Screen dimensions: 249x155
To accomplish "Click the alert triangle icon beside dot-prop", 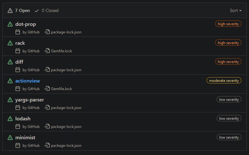I will (10, 24).
